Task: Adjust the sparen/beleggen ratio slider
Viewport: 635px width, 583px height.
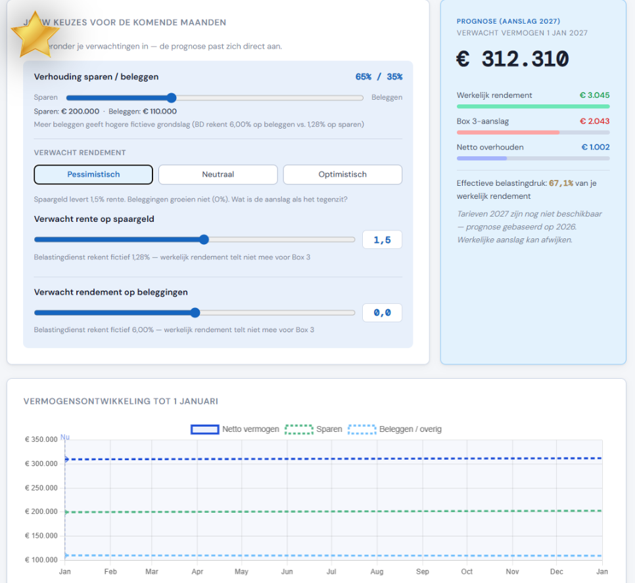Action: point(172,98)
